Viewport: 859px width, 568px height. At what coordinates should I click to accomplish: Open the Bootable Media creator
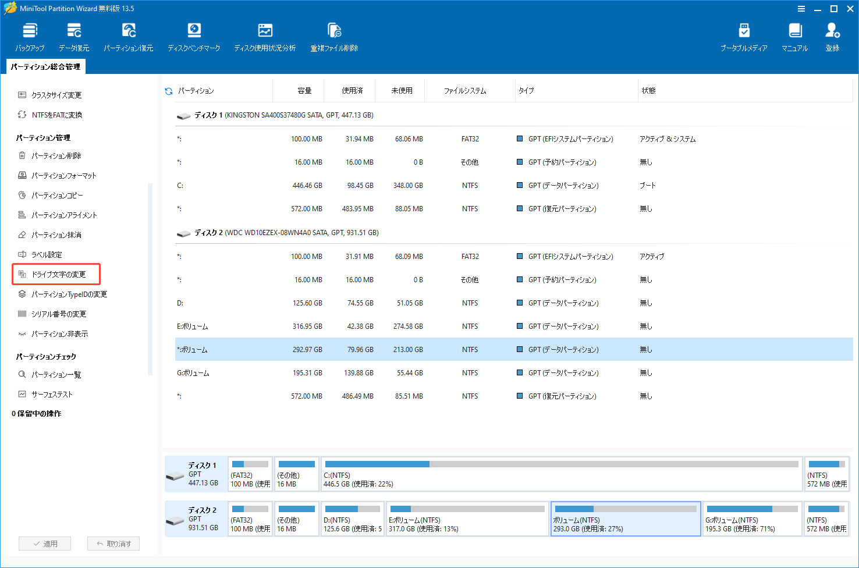743,36
